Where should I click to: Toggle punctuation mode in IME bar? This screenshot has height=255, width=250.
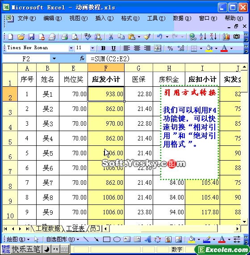tap(55, 249)
